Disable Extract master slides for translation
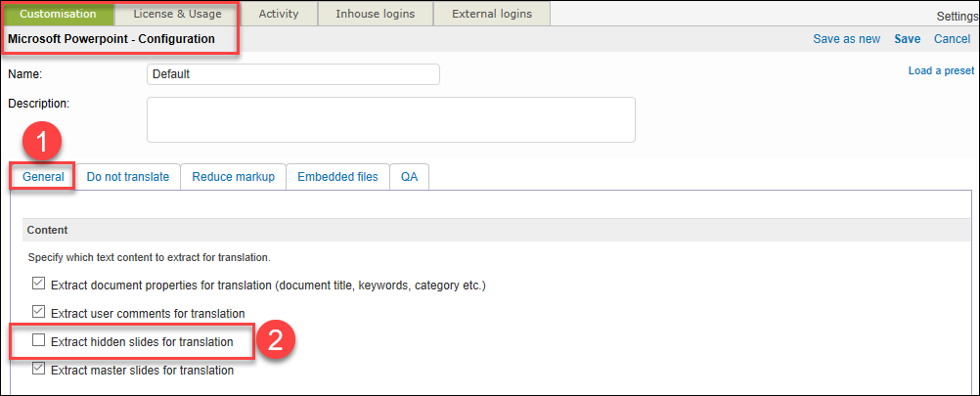This screenshot has width=980, height=396. pos(38,370)
